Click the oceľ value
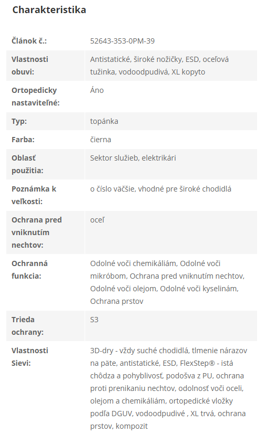The image size is (266, 434). [x=97, y=220]
